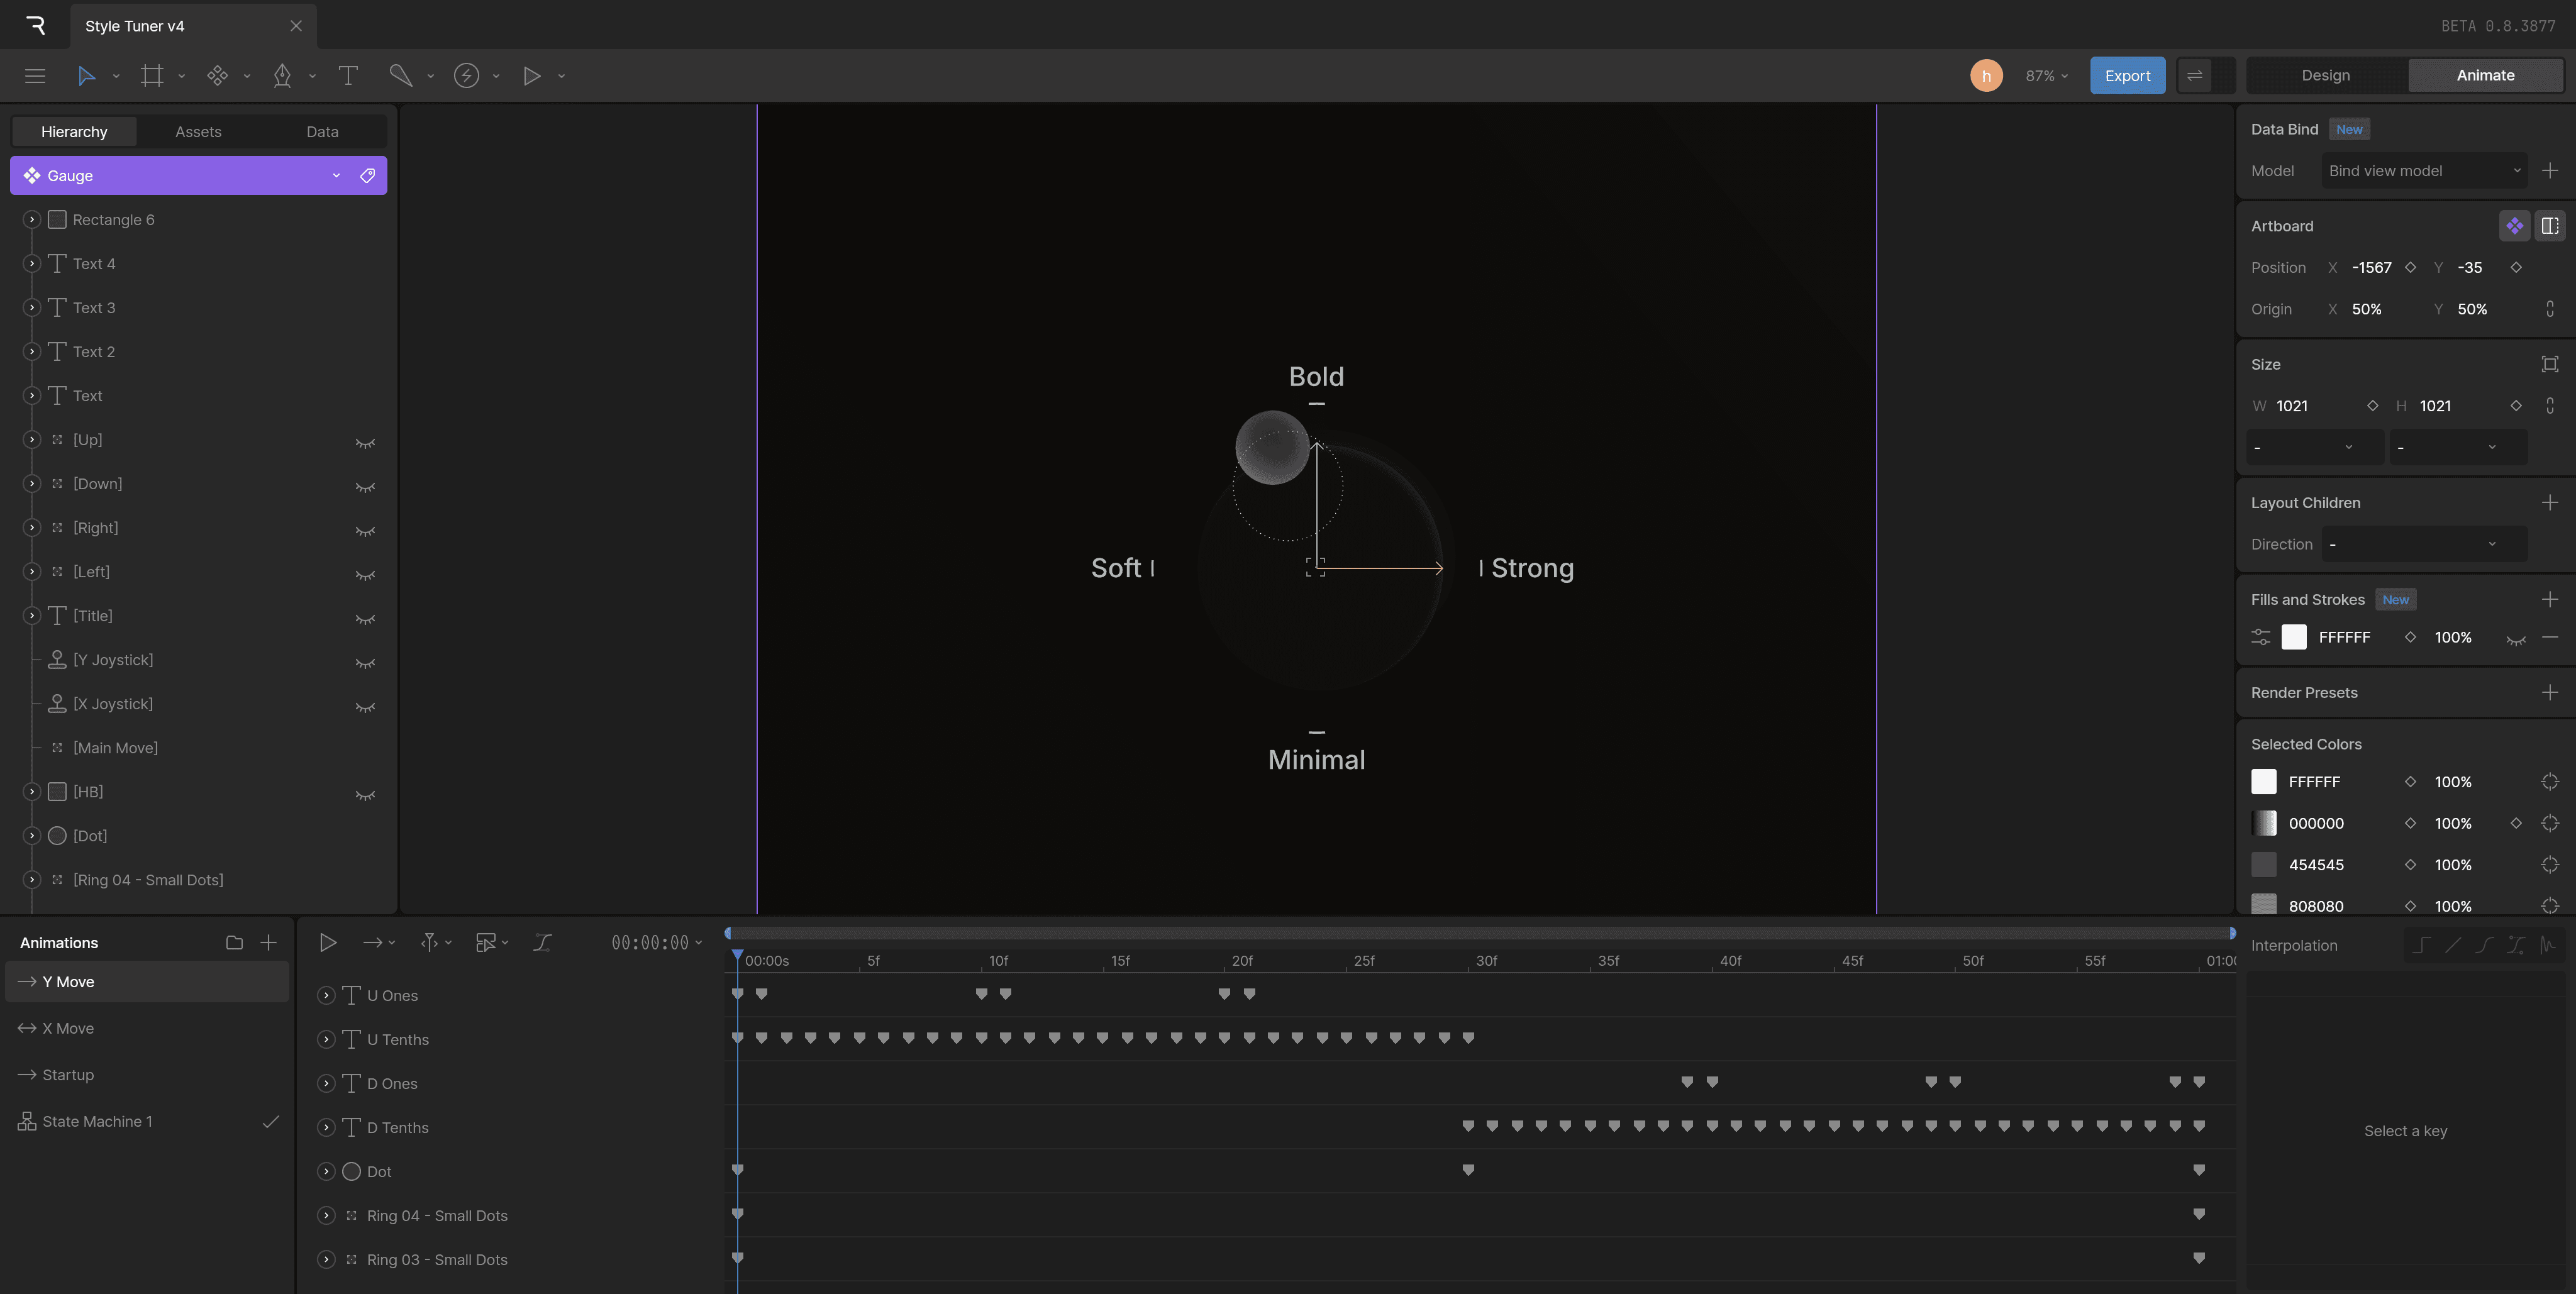Switch to the Design tab
Screen dimensions: 2576x1294
[x=2325, y=76]
